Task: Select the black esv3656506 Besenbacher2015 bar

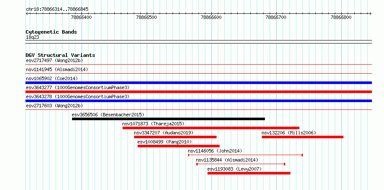Action: click(x=169, y=119)
